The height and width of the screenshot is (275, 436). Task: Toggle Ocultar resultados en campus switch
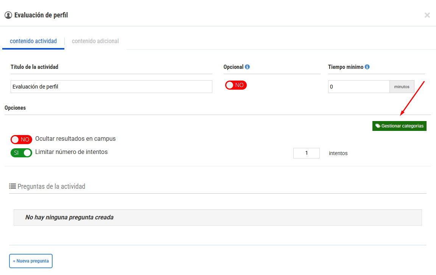pos(22,140)
